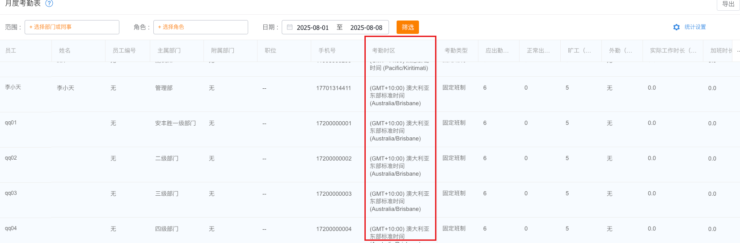Select phone number 17200000002 cell
The height and width of the screenshot is (243, 740).
tap(334, 159)
